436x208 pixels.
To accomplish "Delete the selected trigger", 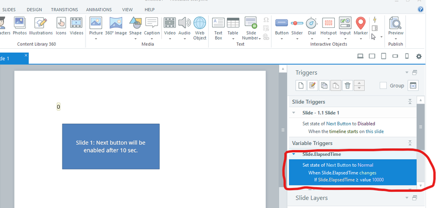I will coord(347,86).
